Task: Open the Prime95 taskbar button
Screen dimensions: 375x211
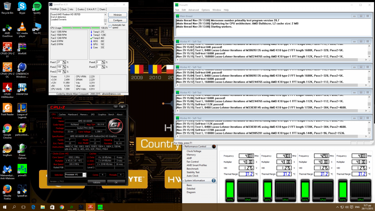Action: coord(100,207)
